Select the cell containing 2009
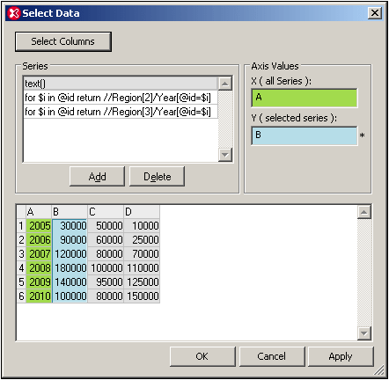389x380 pixels. point(39,282)
